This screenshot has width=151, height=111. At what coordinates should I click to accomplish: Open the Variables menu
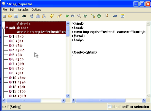[x=23, y=10]
